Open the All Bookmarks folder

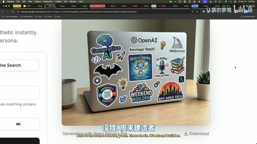[248, 17]
